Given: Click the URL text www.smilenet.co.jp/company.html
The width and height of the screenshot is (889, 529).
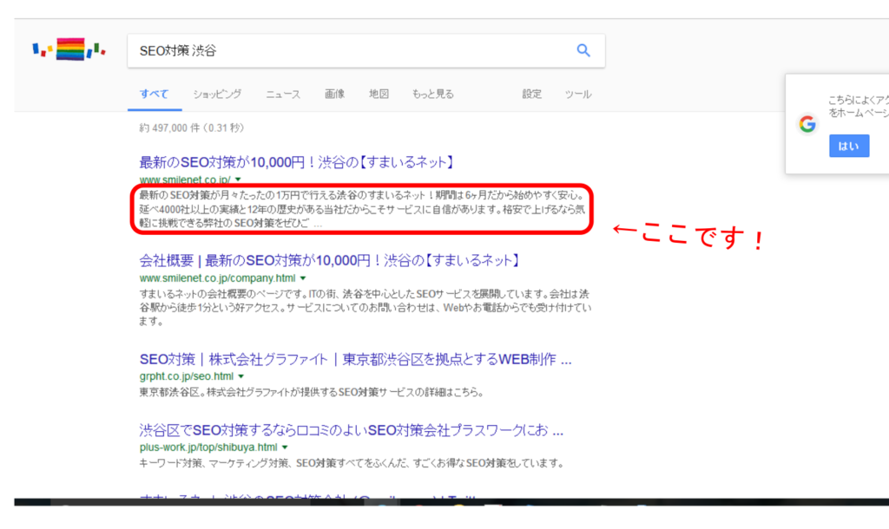Looking at the screenshot, I should click(x=218, y=278).
